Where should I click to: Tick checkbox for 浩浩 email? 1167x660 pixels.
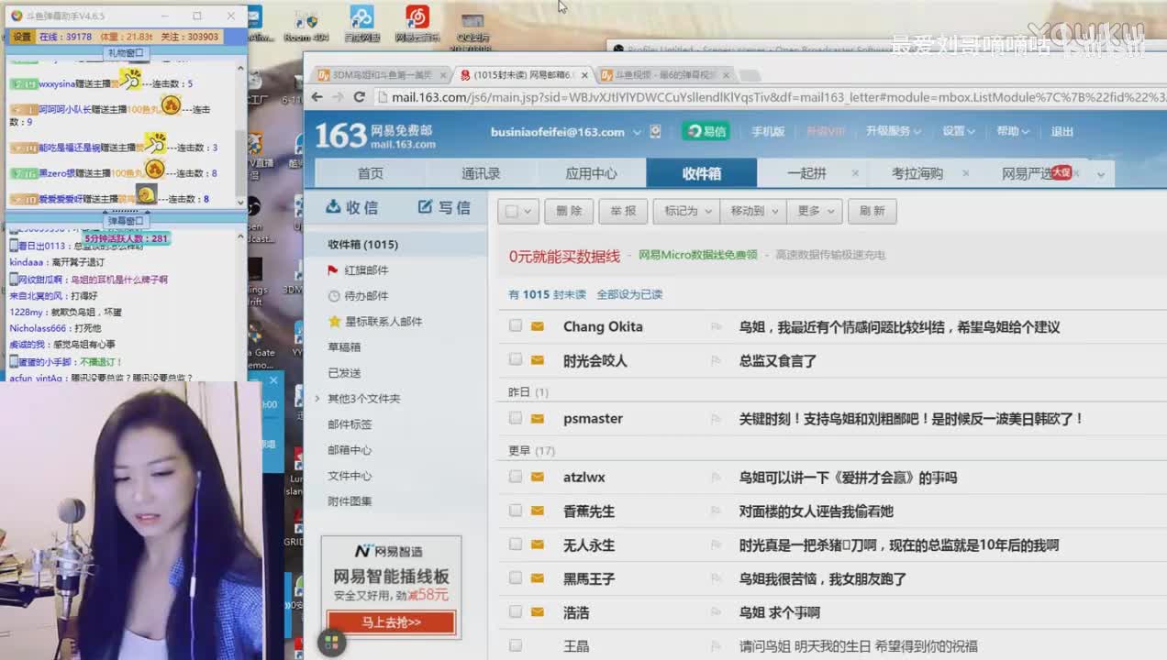pyautogui.click(x=516, y=612)
